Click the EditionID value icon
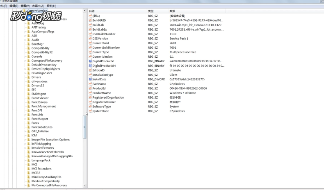This screenshot has width=324, height=190. (90, 70)
